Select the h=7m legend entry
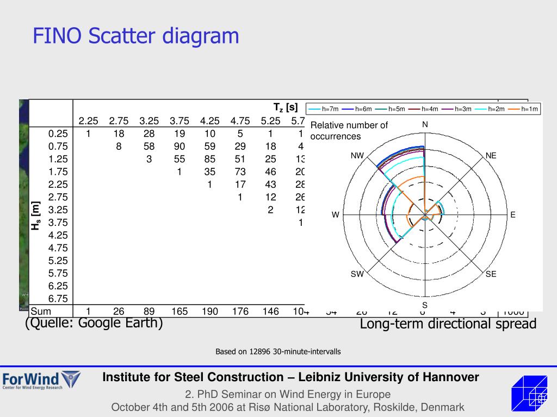The image size is (557, 417). coord(324,109)
